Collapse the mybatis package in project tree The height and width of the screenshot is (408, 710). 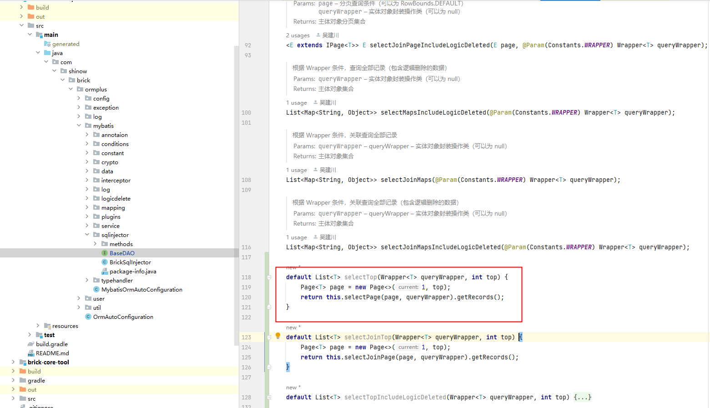click(x=79, y=126)
